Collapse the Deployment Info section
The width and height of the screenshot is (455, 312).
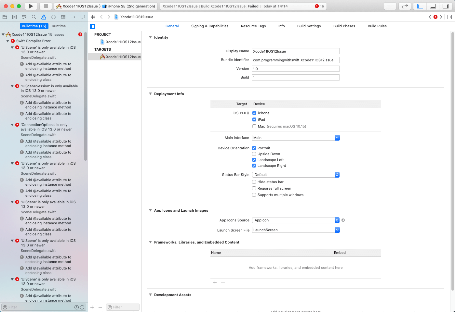150,94
